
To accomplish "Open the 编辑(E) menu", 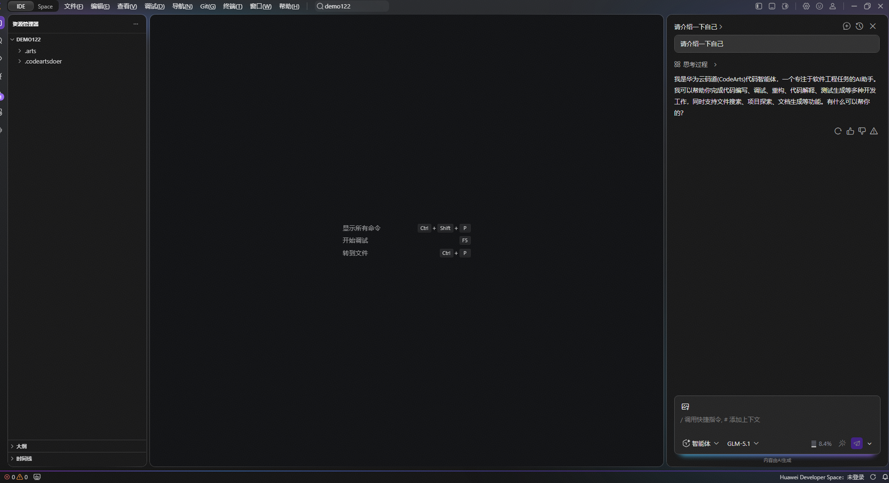I will coord(100,6).
